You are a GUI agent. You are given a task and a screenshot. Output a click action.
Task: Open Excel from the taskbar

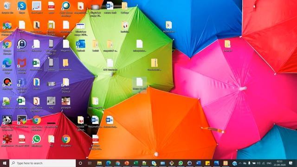(136, 163)
